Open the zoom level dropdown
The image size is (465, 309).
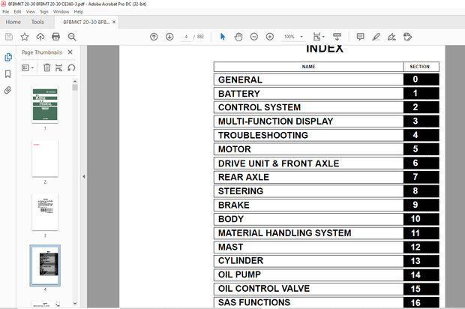point(292,37)
